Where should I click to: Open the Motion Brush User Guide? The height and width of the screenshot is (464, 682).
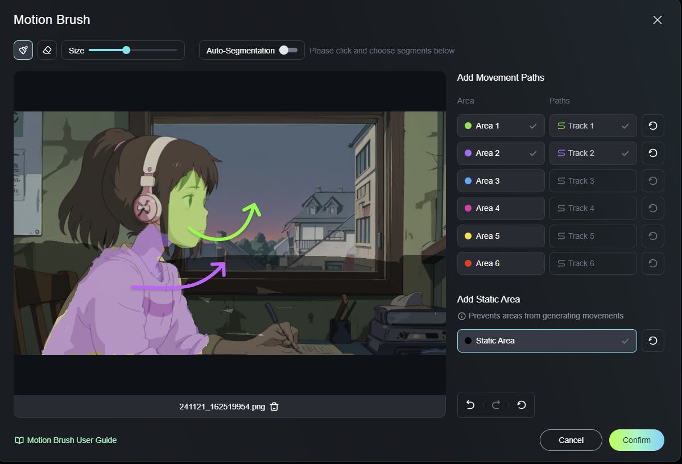pos(65,440)
